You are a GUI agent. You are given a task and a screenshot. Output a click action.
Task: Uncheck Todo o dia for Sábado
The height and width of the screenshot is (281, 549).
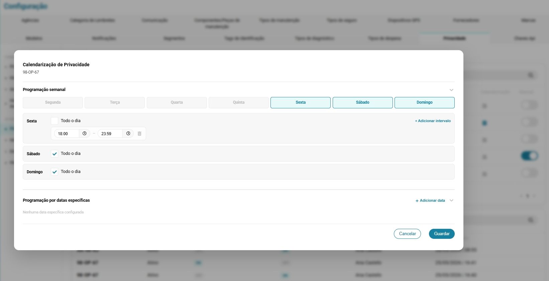54,154
